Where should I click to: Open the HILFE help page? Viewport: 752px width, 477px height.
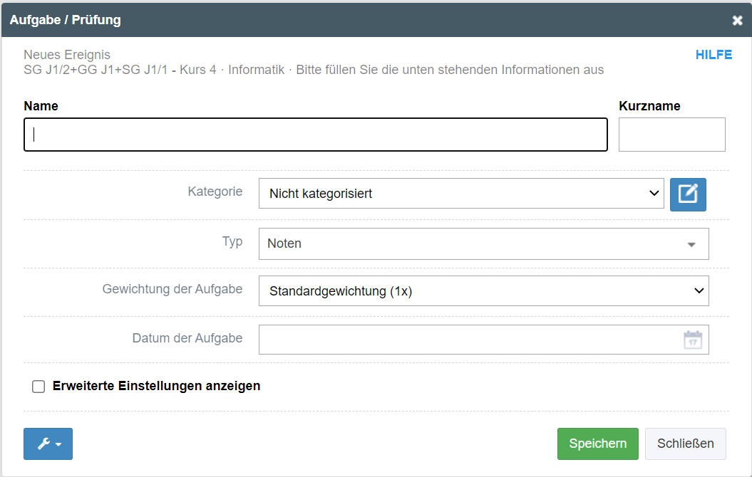(x=714, y=54)
